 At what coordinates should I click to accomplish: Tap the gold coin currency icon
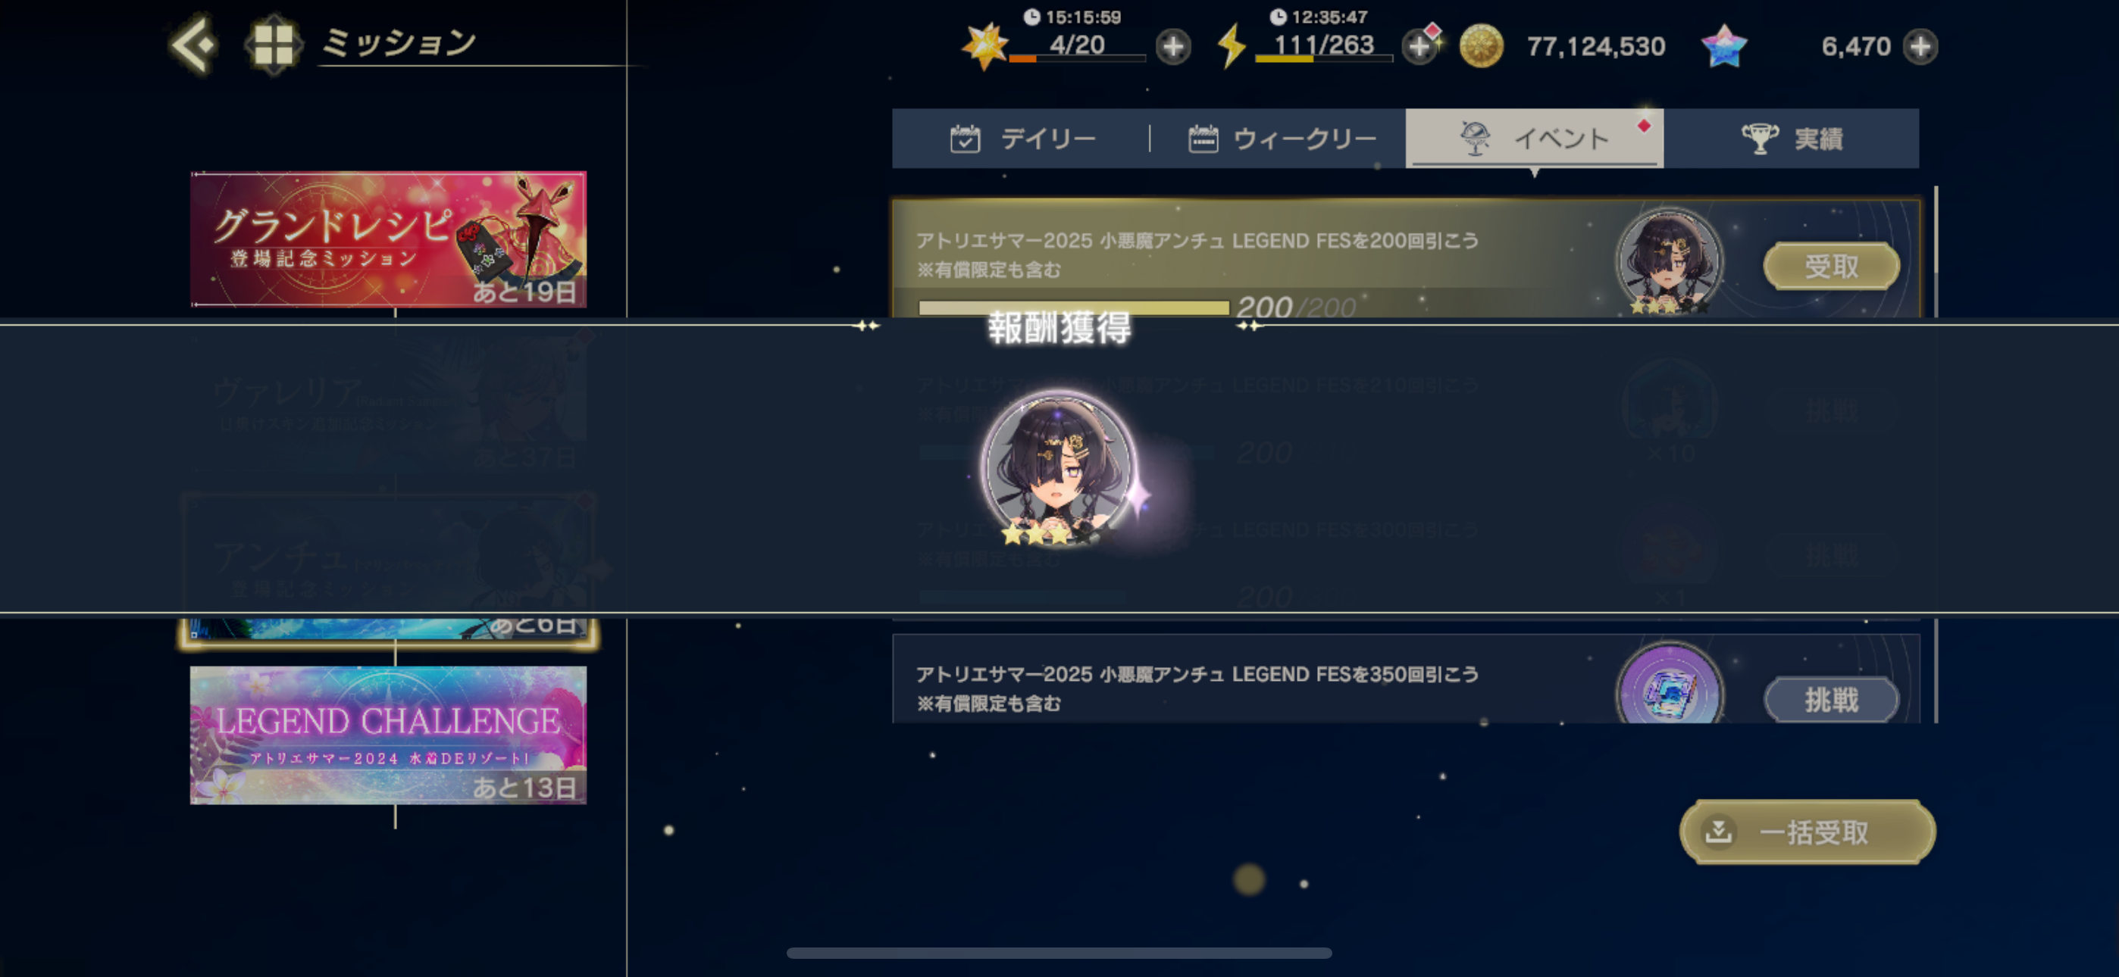tap(1481, 46)
